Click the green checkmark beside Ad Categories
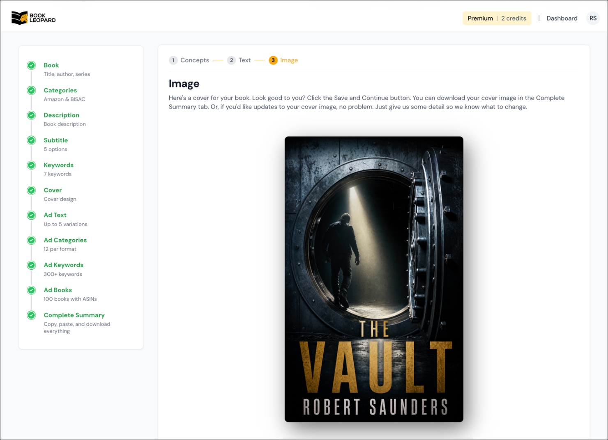608x440 pixels. click(x=31, y=240)
